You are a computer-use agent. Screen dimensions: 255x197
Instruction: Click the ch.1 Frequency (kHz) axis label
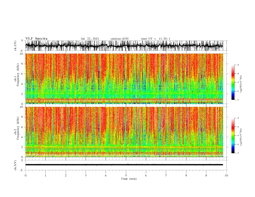pos(16,75)
